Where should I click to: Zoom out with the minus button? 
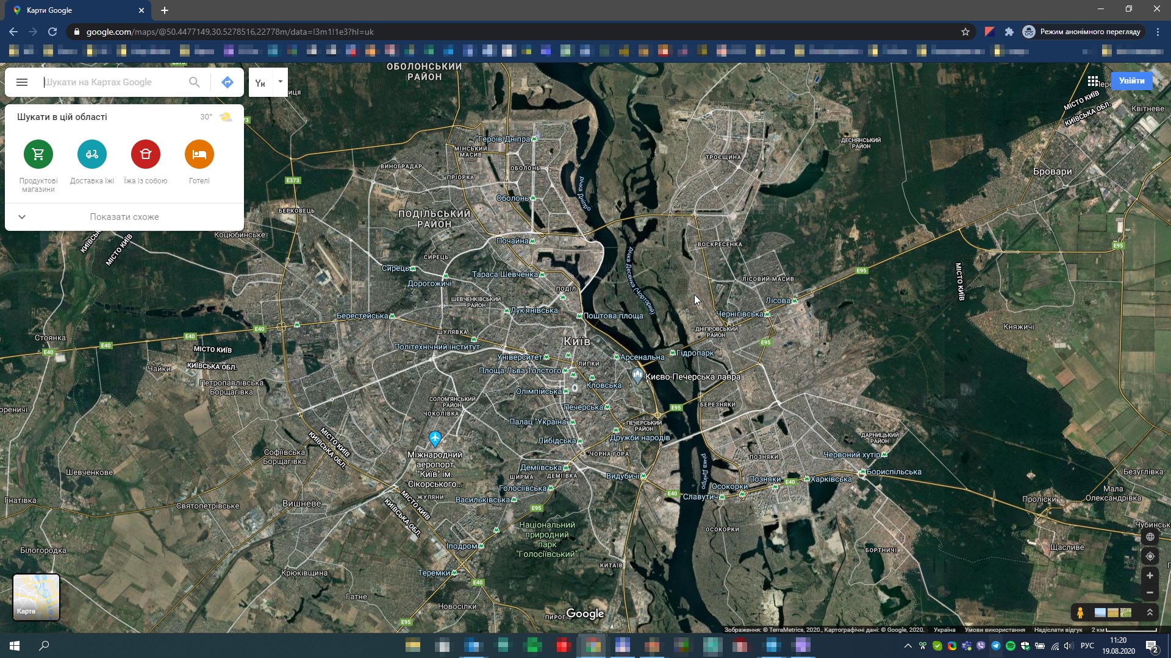pyautogui.click(x=1150, y=592)
